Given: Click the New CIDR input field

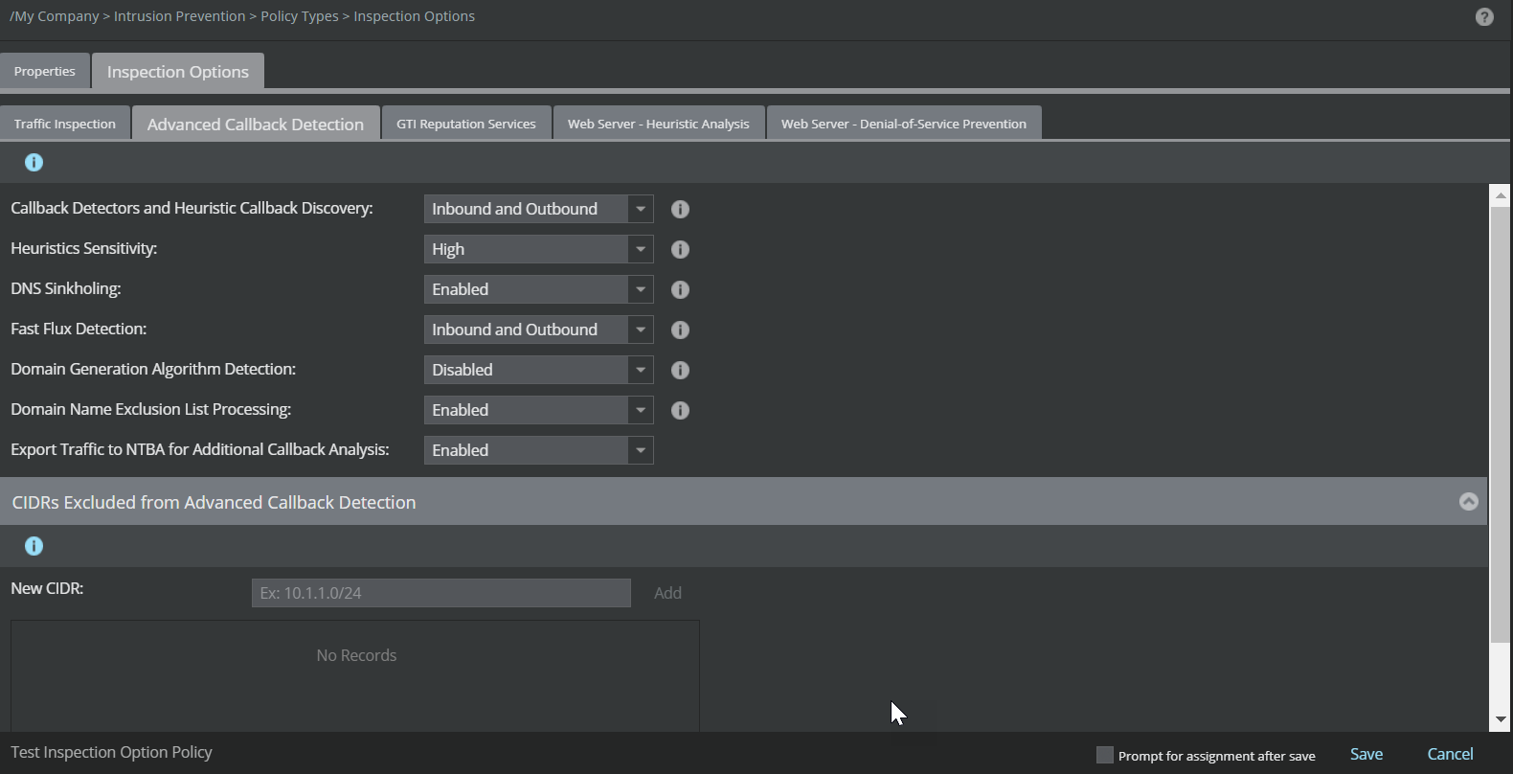Looking at the screenshot, I should click(x=441, y=593).
